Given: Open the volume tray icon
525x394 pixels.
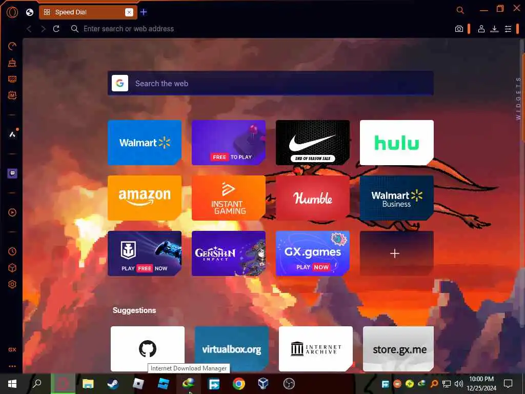Looking at the screenshot, I should point(459,384).
